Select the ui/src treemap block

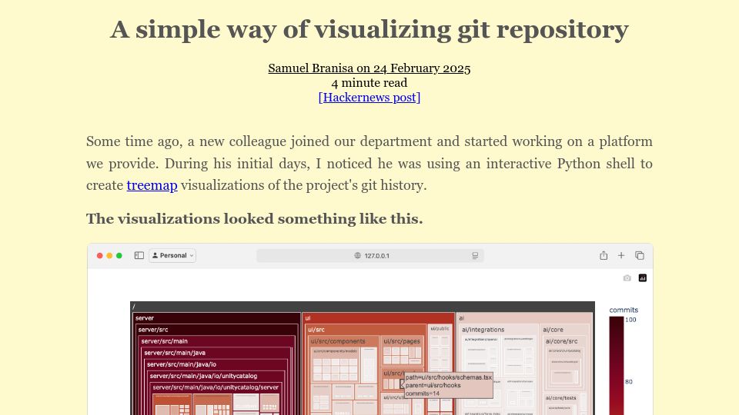point(366,330)
